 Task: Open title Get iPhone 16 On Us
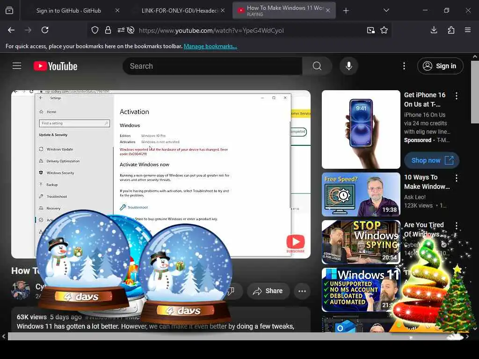pos(425,100)
